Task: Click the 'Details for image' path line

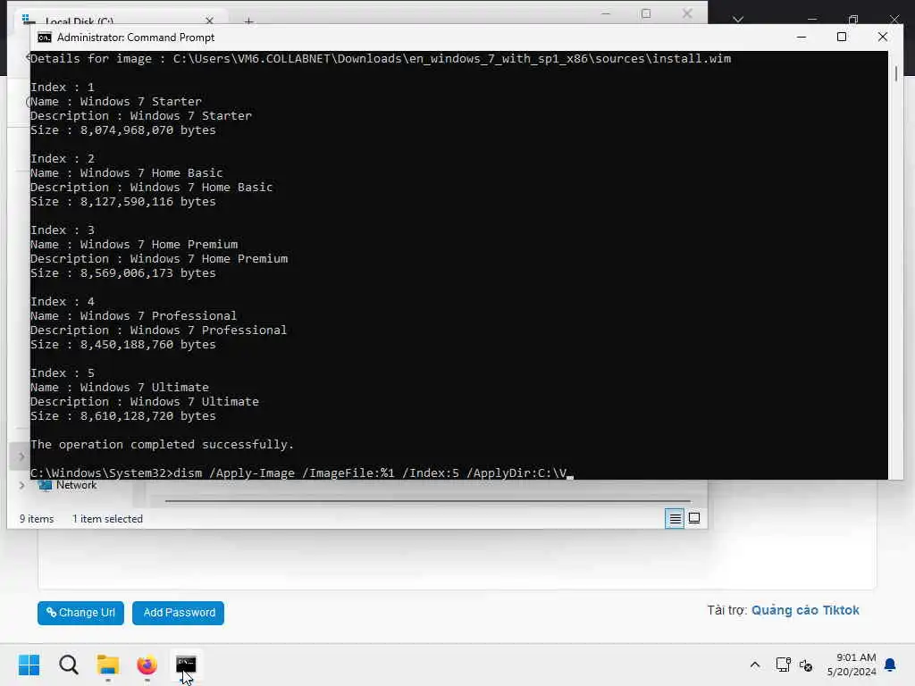Action: pos(381,59)
